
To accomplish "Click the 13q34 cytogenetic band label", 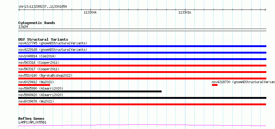I will tap(23, 27).
